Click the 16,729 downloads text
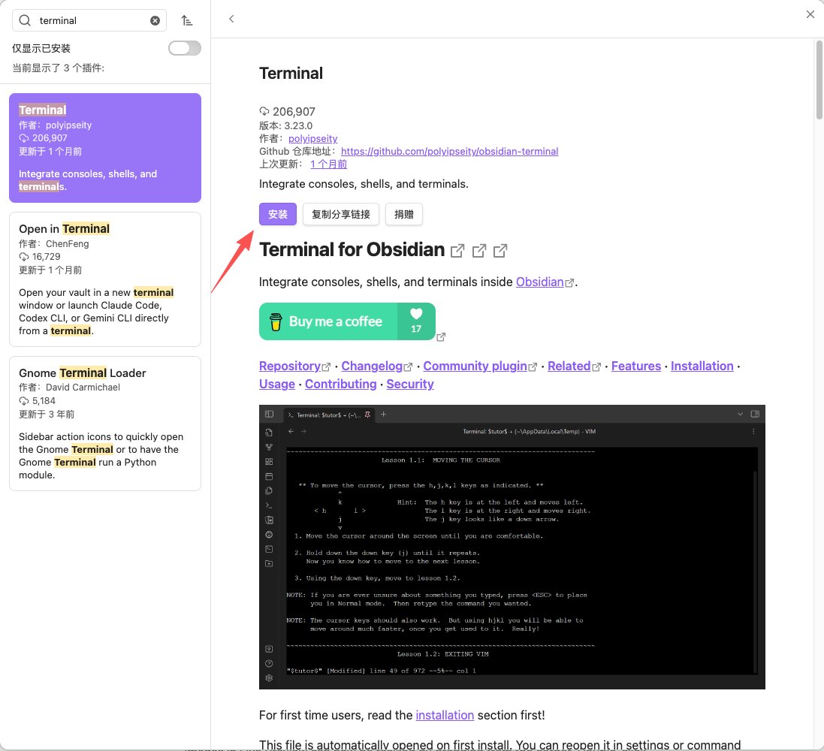The image size is (824, 751). pos(47,257)
